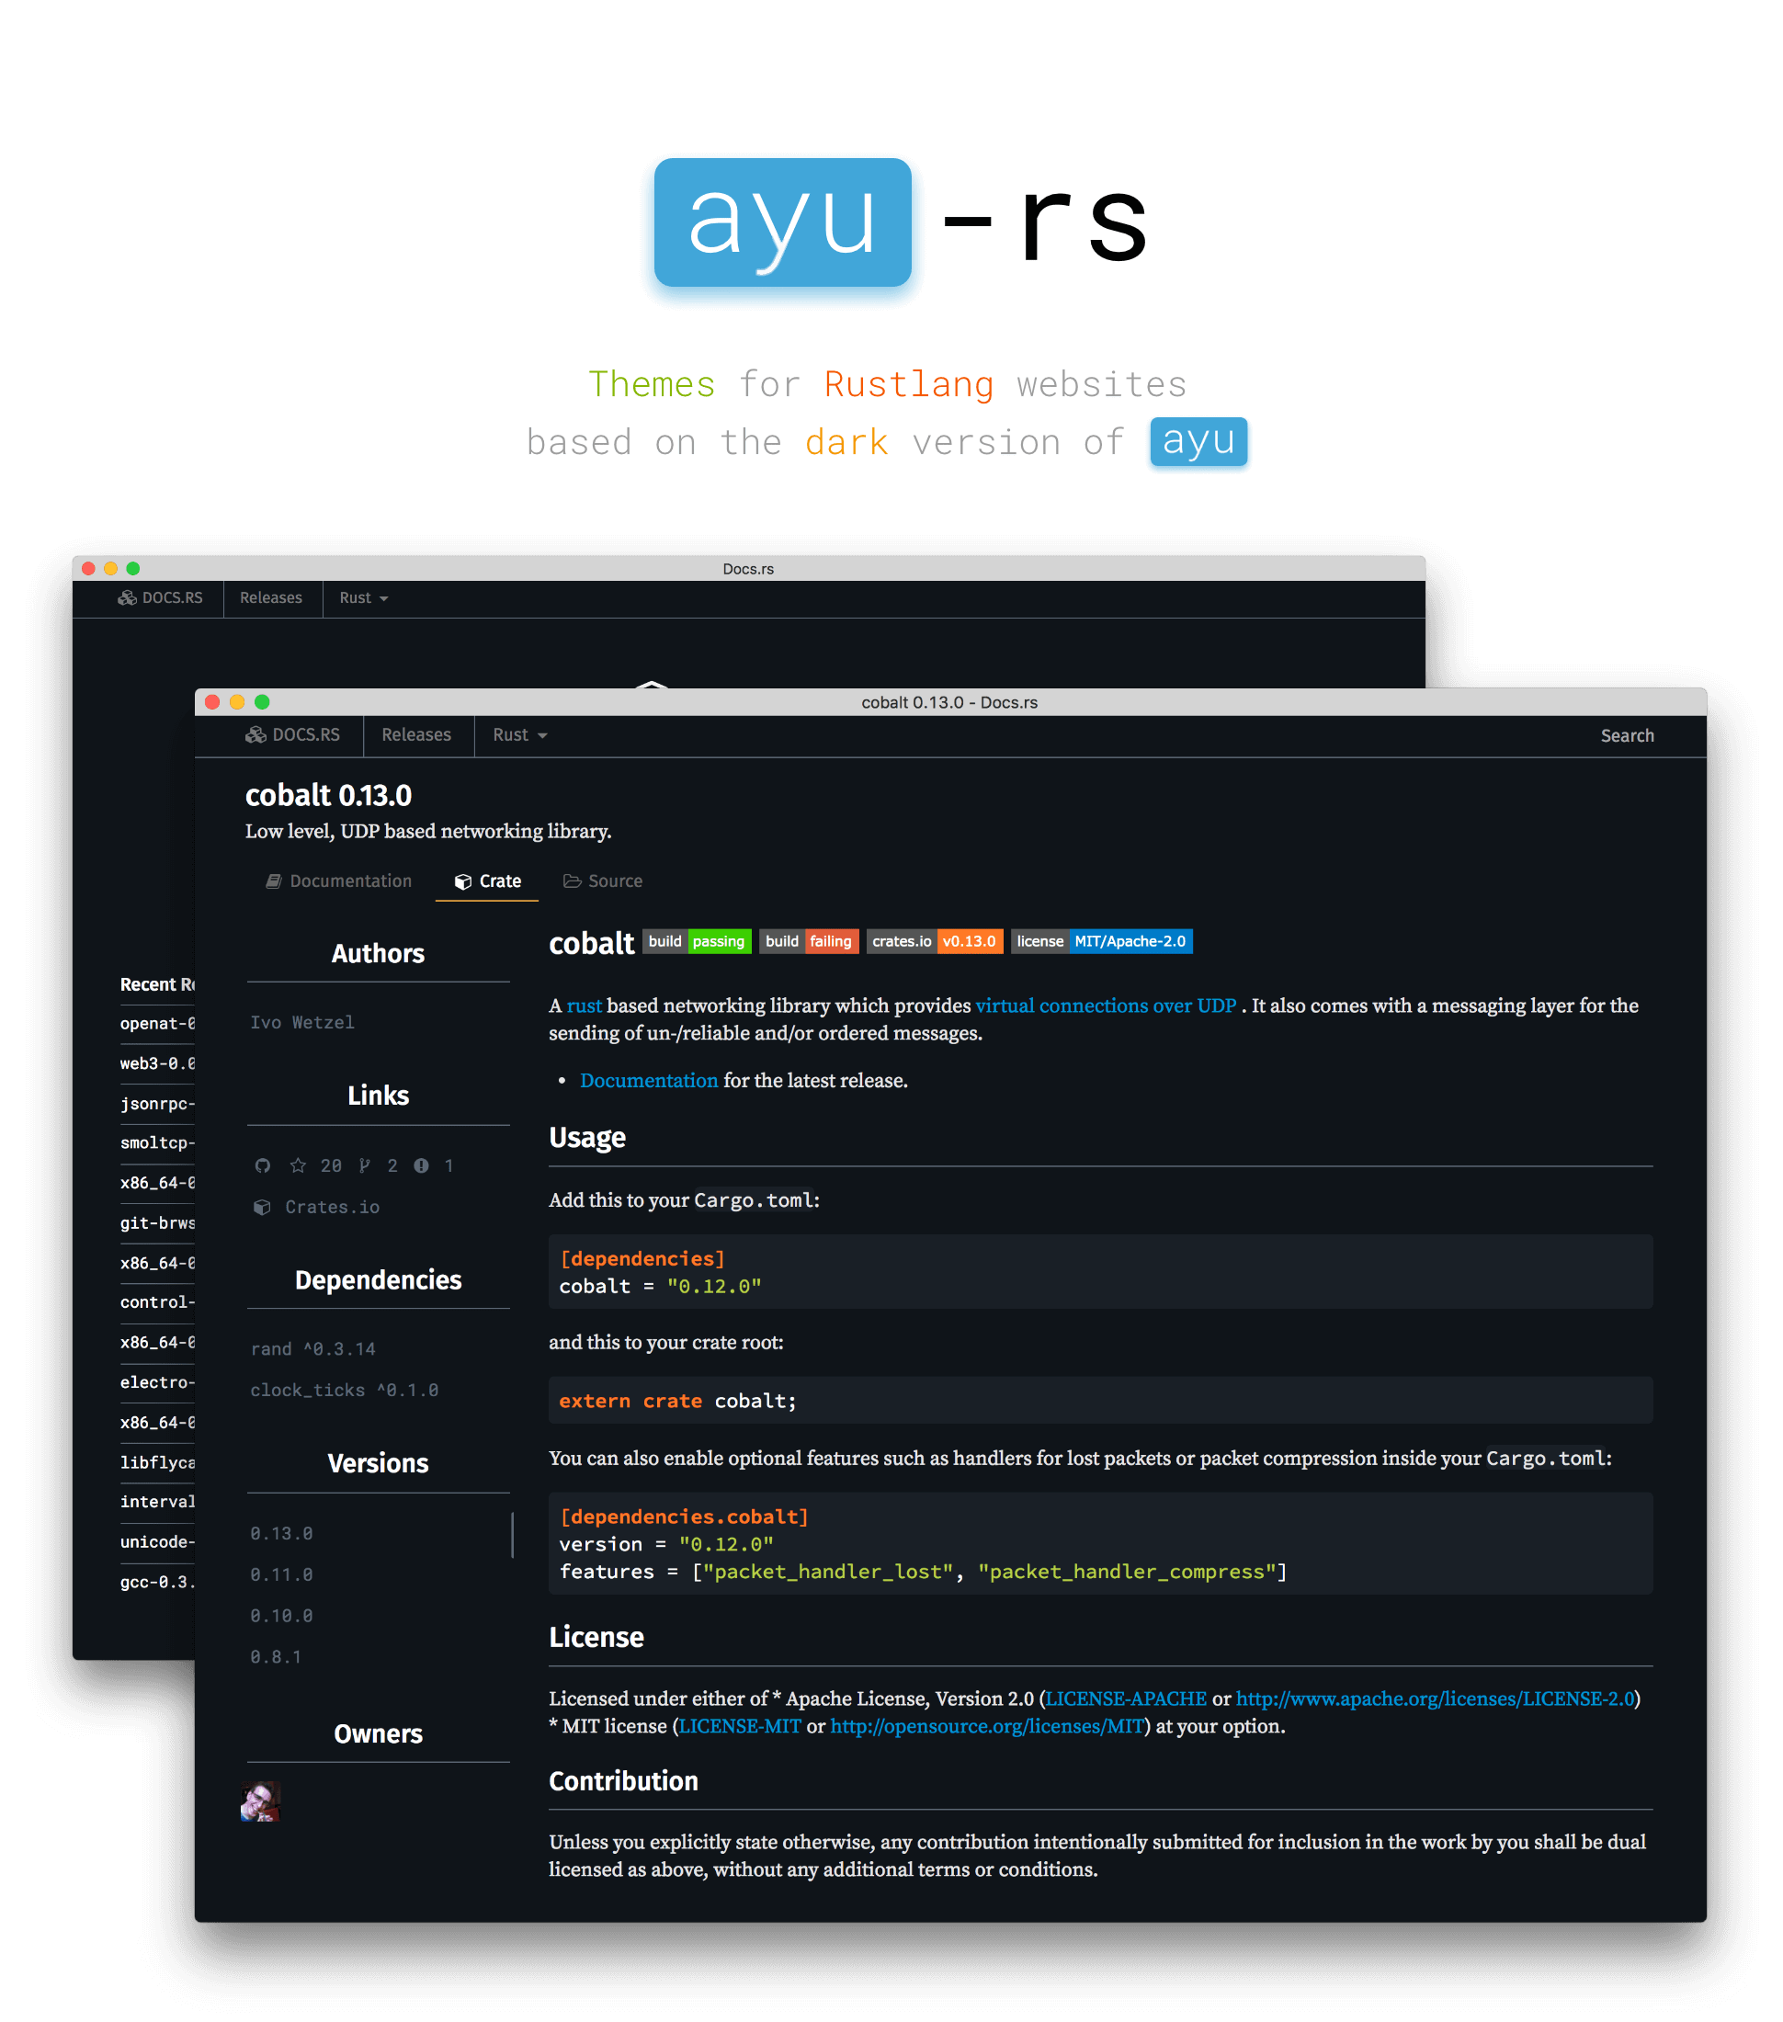The height and width of the screenshot is (2022, 1783).
Task: Click 'unicode-' in the back window's list
Action: (x=157, y=1541)
